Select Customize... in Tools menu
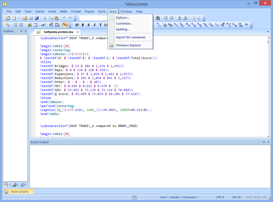Screen dimensions: 273x202 point(124,23)
